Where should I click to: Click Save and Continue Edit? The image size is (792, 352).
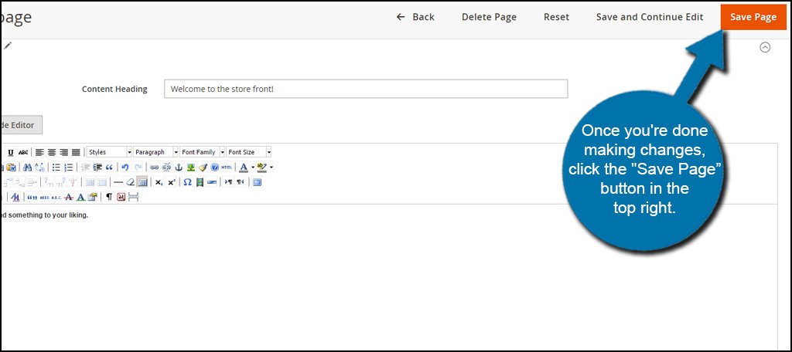(x=650, y=17)
